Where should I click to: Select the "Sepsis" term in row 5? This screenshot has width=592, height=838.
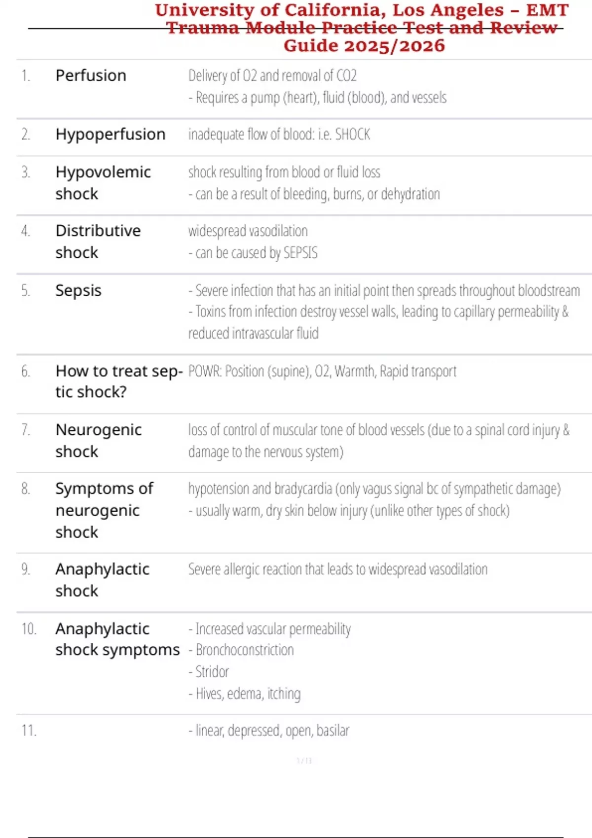point(78,290)
